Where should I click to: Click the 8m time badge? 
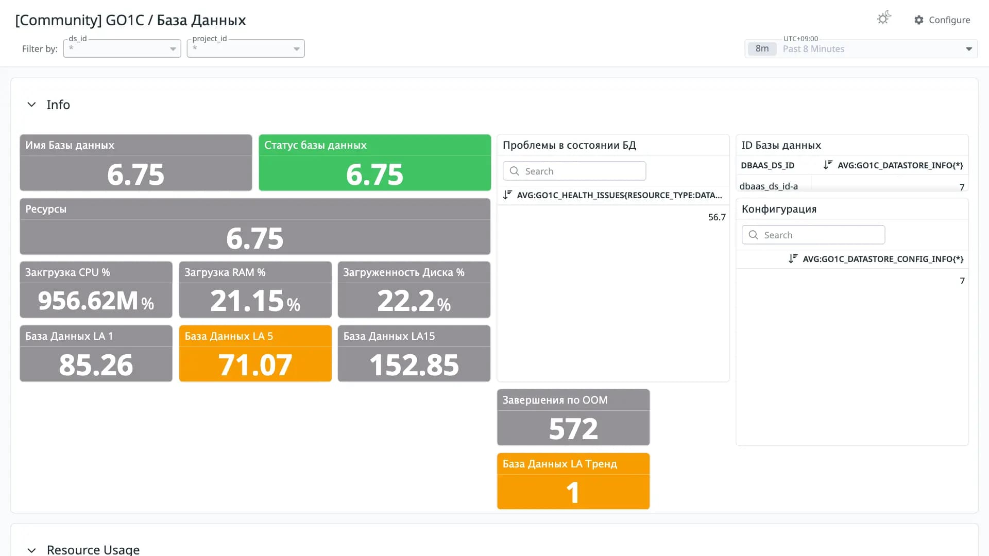[x=762, y=49]
